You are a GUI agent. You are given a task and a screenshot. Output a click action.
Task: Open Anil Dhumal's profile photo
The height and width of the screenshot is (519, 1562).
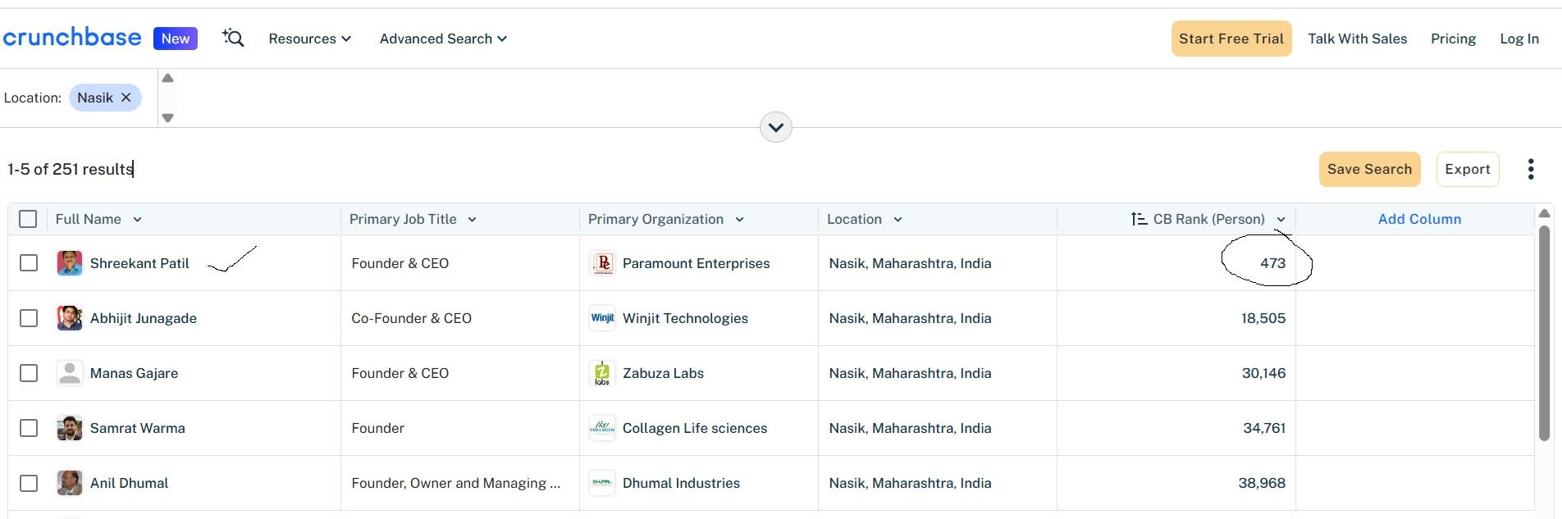tap(70, 483)
